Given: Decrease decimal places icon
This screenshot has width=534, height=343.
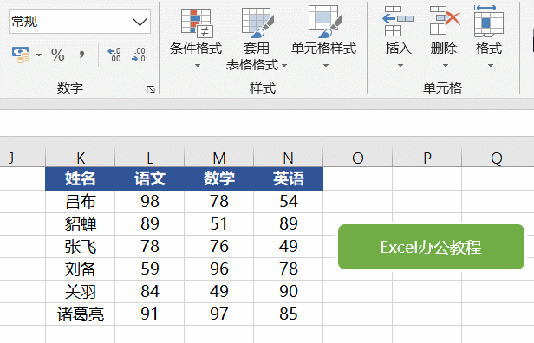Looking at the screenshot, I should 139,55.
